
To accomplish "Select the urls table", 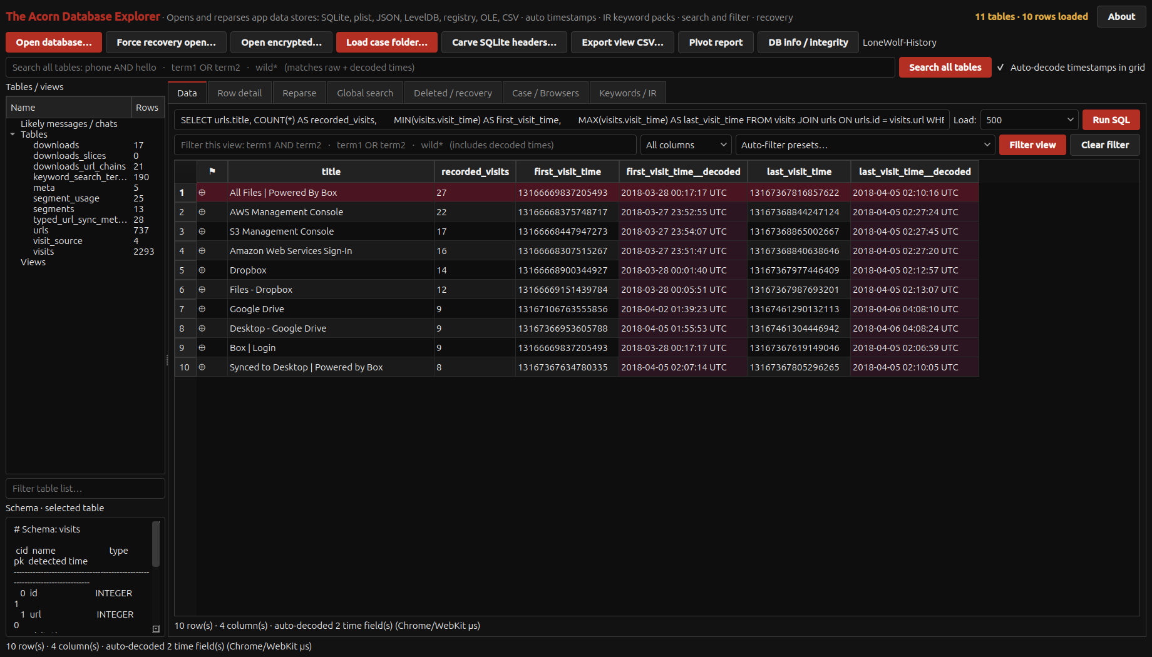I will (41, 230).
